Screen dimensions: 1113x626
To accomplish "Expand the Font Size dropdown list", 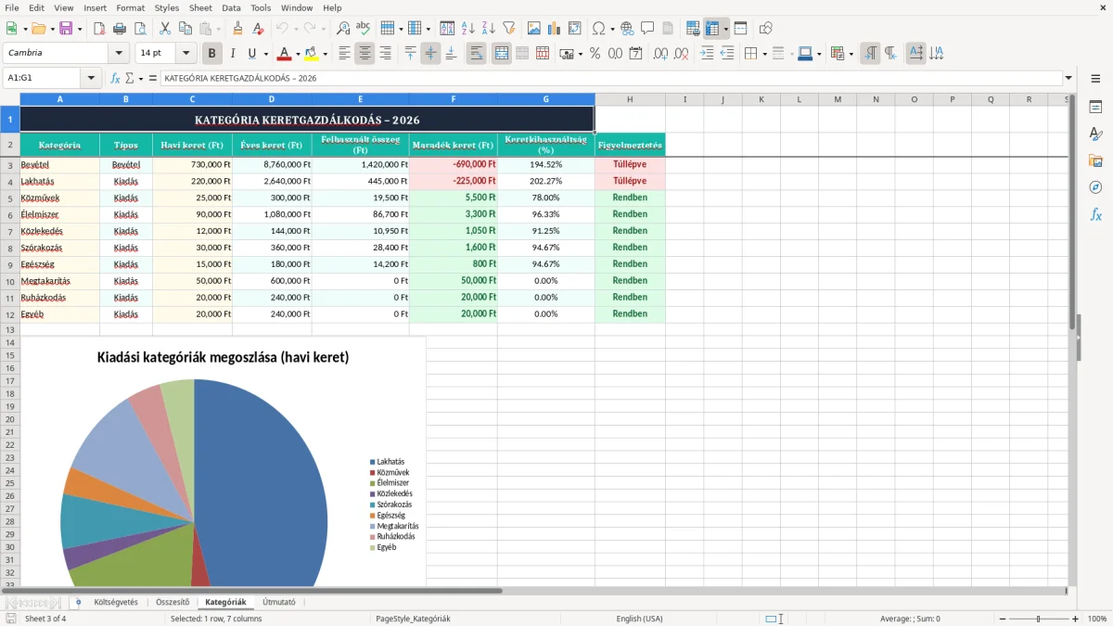I will tap(186, 53).
